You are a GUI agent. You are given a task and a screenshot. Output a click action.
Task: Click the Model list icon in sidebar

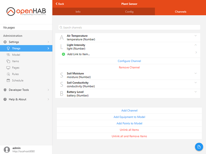click(8, 55)
